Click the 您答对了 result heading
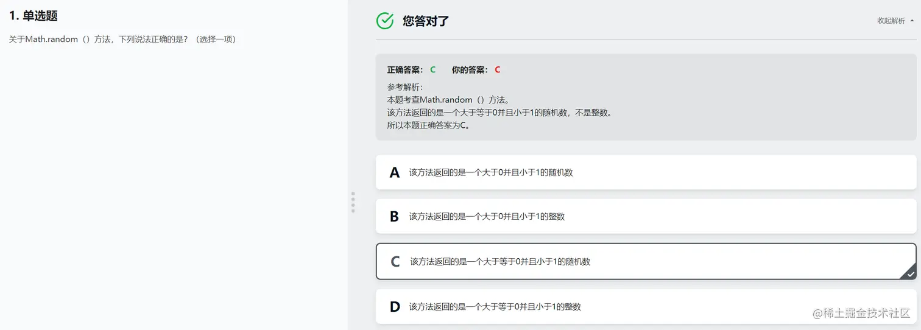Viewport: 921px width, 330px height. [426, 21]
